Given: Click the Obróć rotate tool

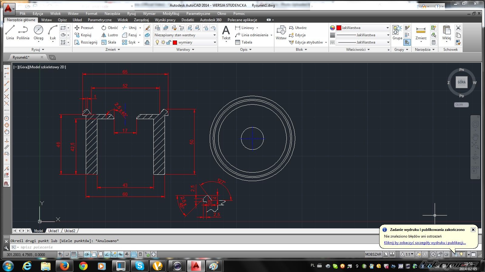Looking at the screenshot, I should click(110, 28).
